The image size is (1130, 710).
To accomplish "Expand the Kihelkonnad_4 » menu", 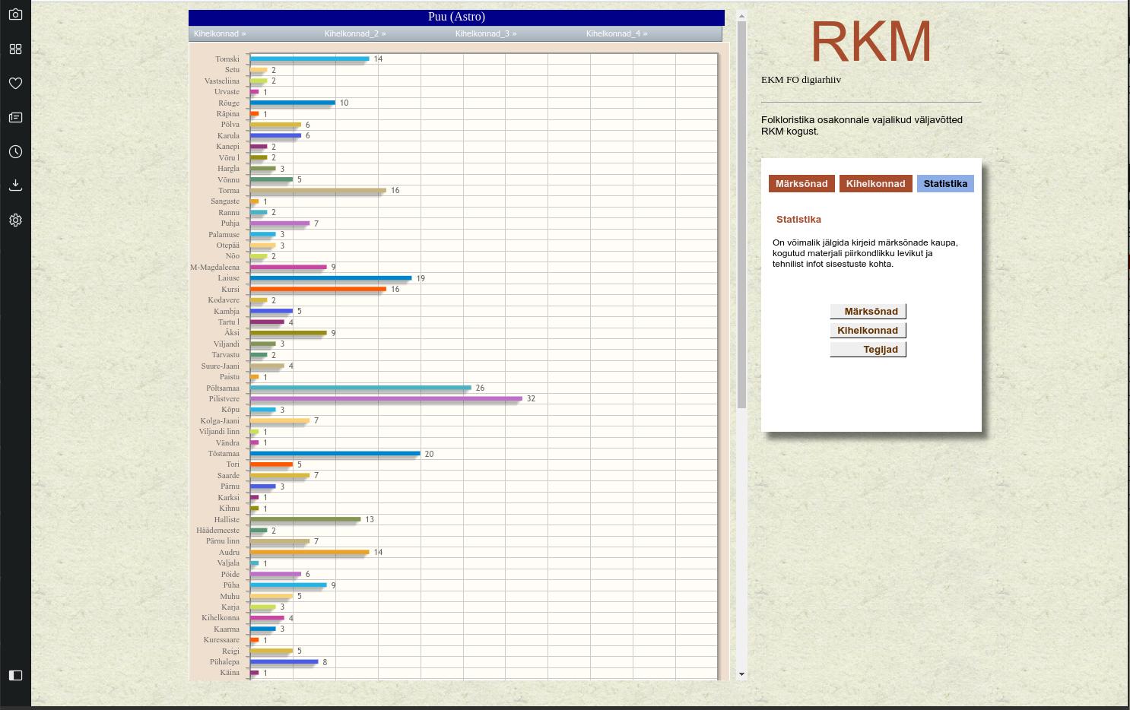I will pyautogui.click(x=617, y=34).
